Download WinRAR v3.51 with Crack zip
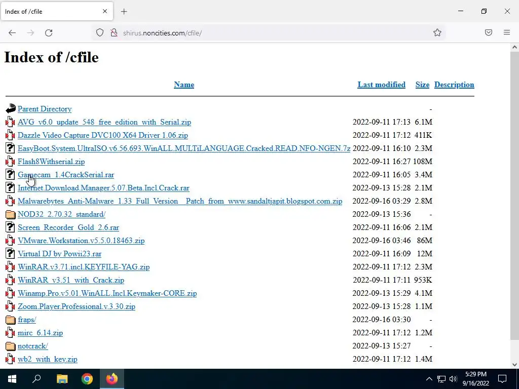The width and height of the screenshot is (519, 389). tap(71, 280)
